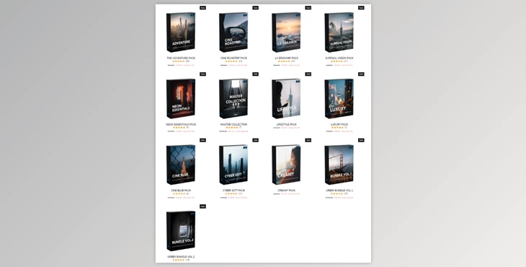
Task: Click the 'Surreal Vision Pack' title link
Action: click(x=339, y=58)
